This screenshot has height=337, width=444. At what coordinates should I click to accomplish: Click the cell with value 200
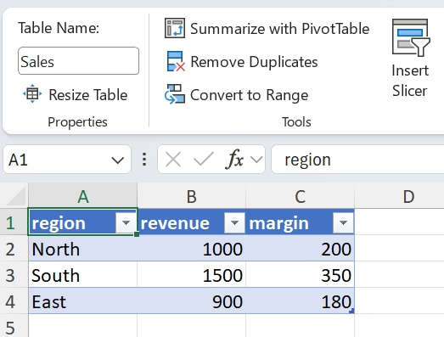[301, 249]
